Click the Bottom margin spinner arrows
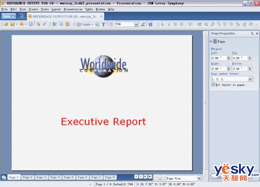This screenshot has width=260, height=187. point(250,69)
